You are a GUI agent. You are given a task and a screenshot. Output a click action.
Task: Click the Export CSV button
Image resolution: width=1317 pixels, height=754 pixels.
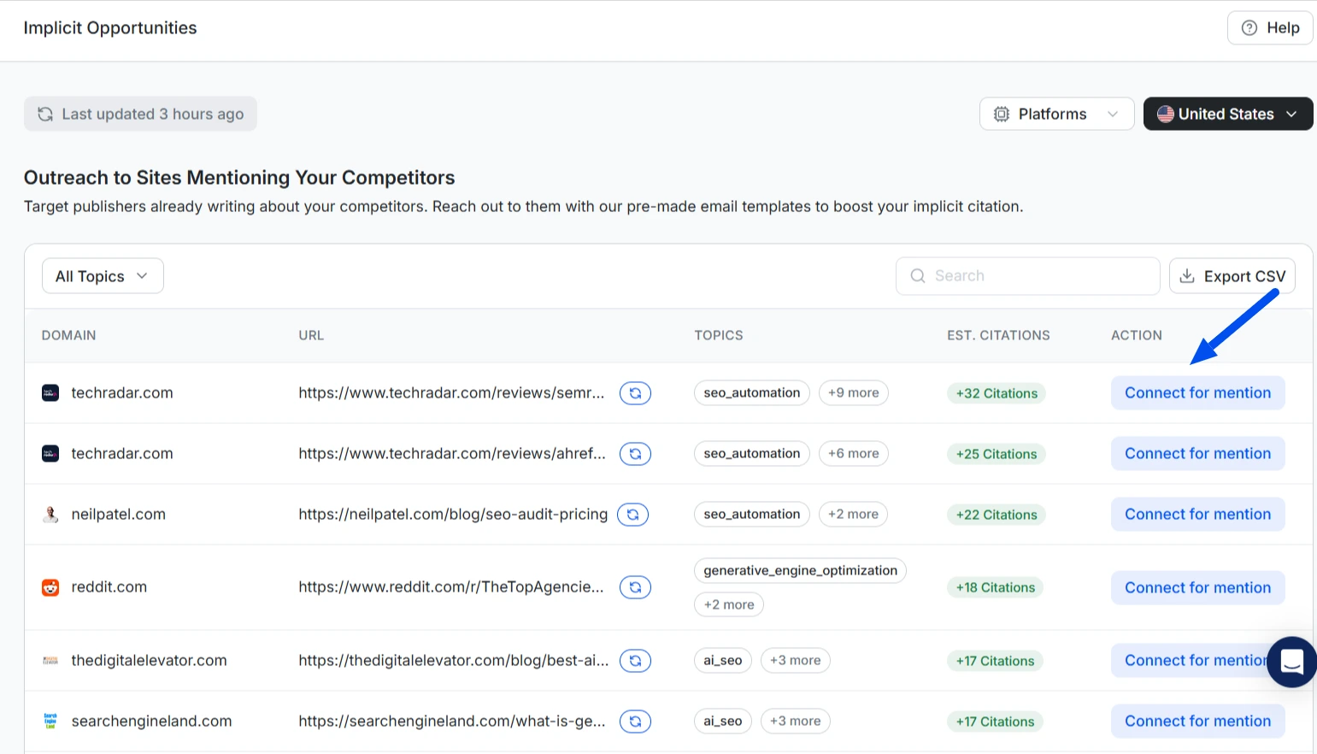click(1232, 276)
